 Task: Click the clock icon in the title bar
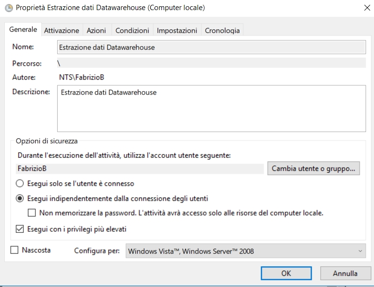point(8,8)
